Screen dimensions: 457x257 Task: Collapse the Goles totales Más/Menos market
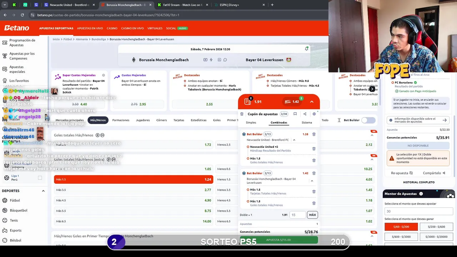372,135
